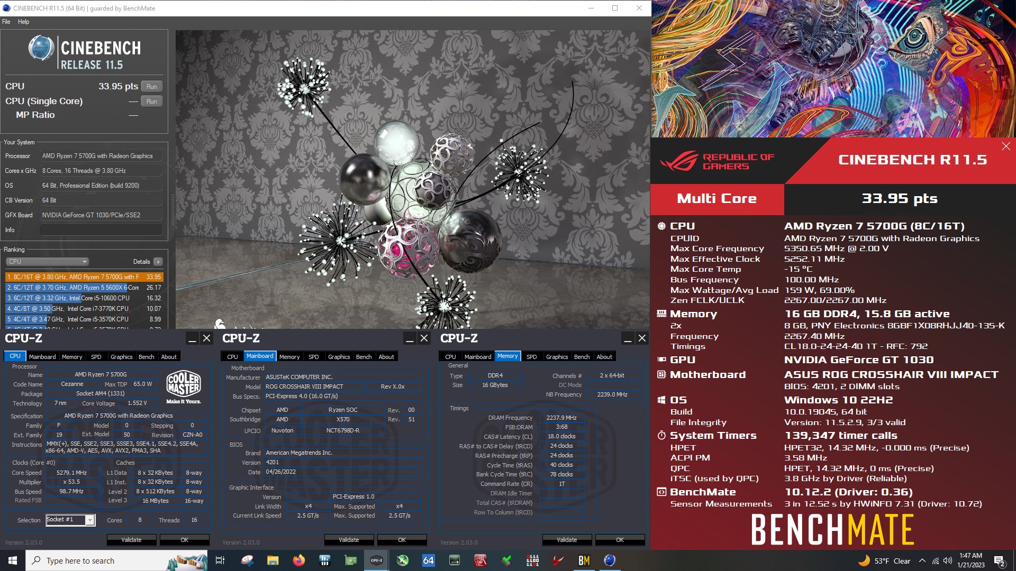1016x571 pixels.
Task: Open the clock showing 1:47 AM
Action: 971,560
